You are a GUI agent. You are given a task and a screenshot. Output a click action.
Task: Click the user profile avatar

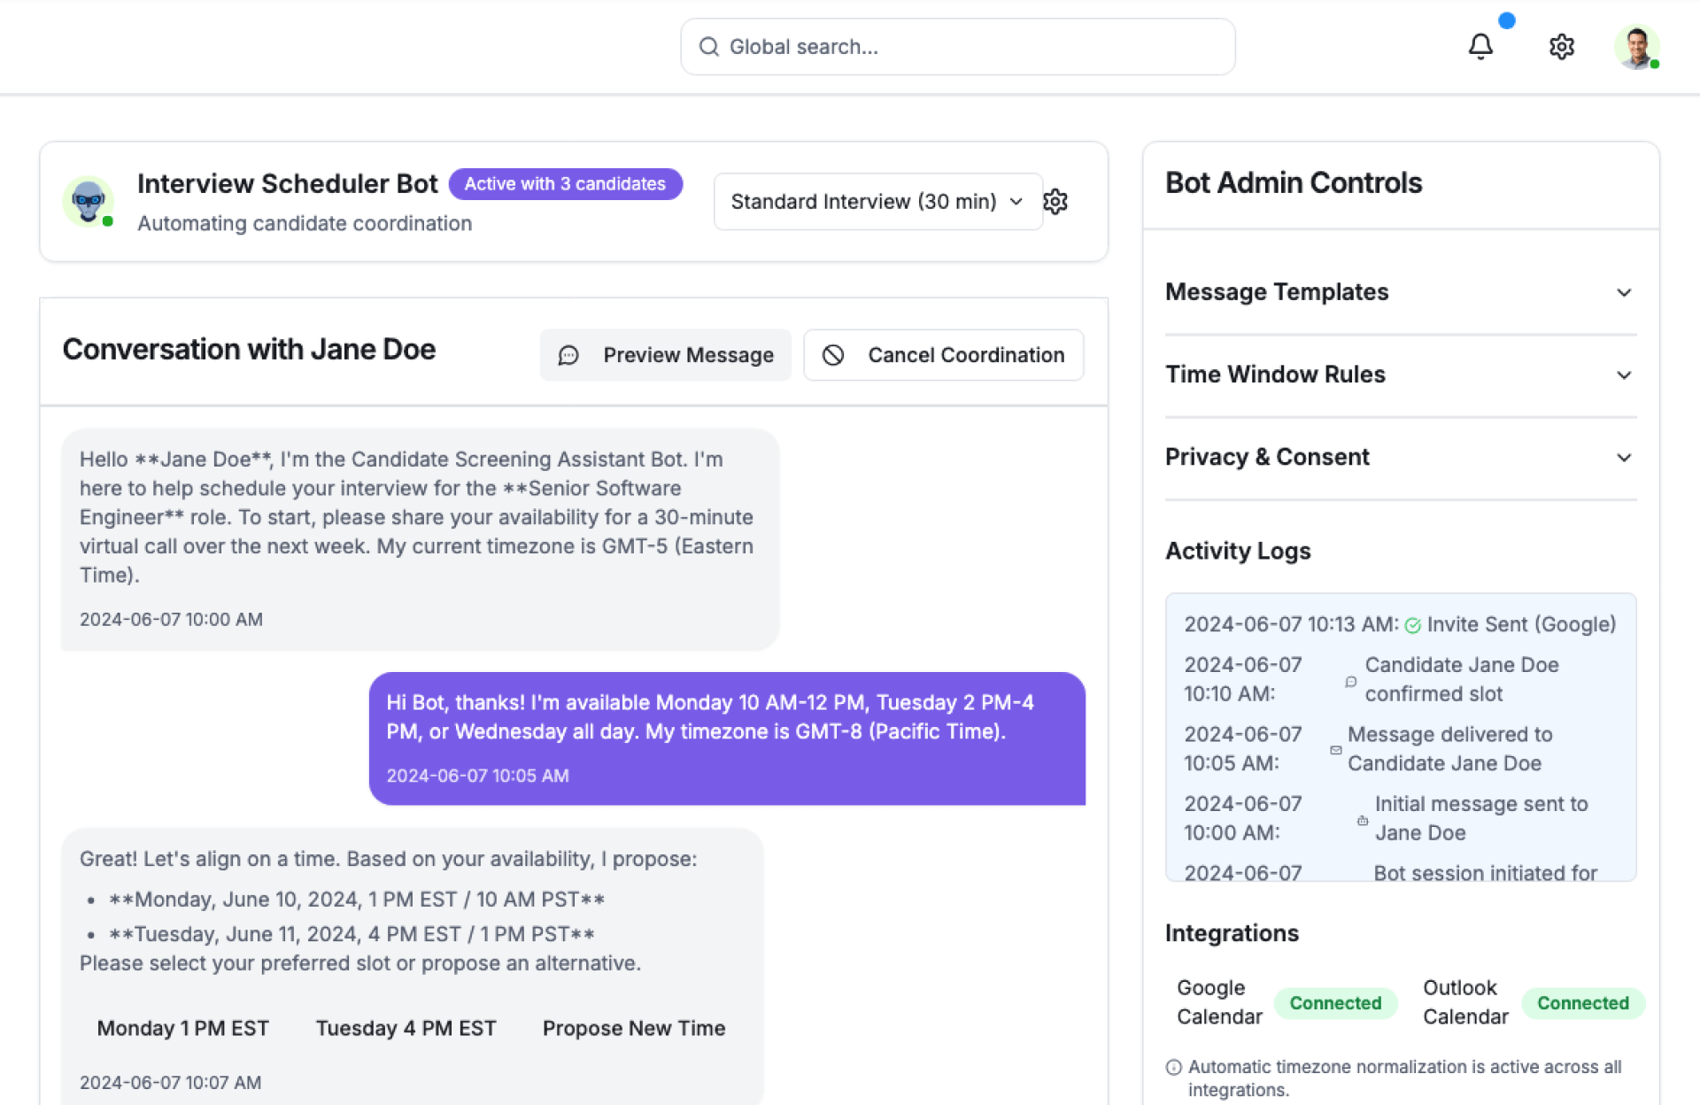pyautogui.click(x=1635, y=46)
